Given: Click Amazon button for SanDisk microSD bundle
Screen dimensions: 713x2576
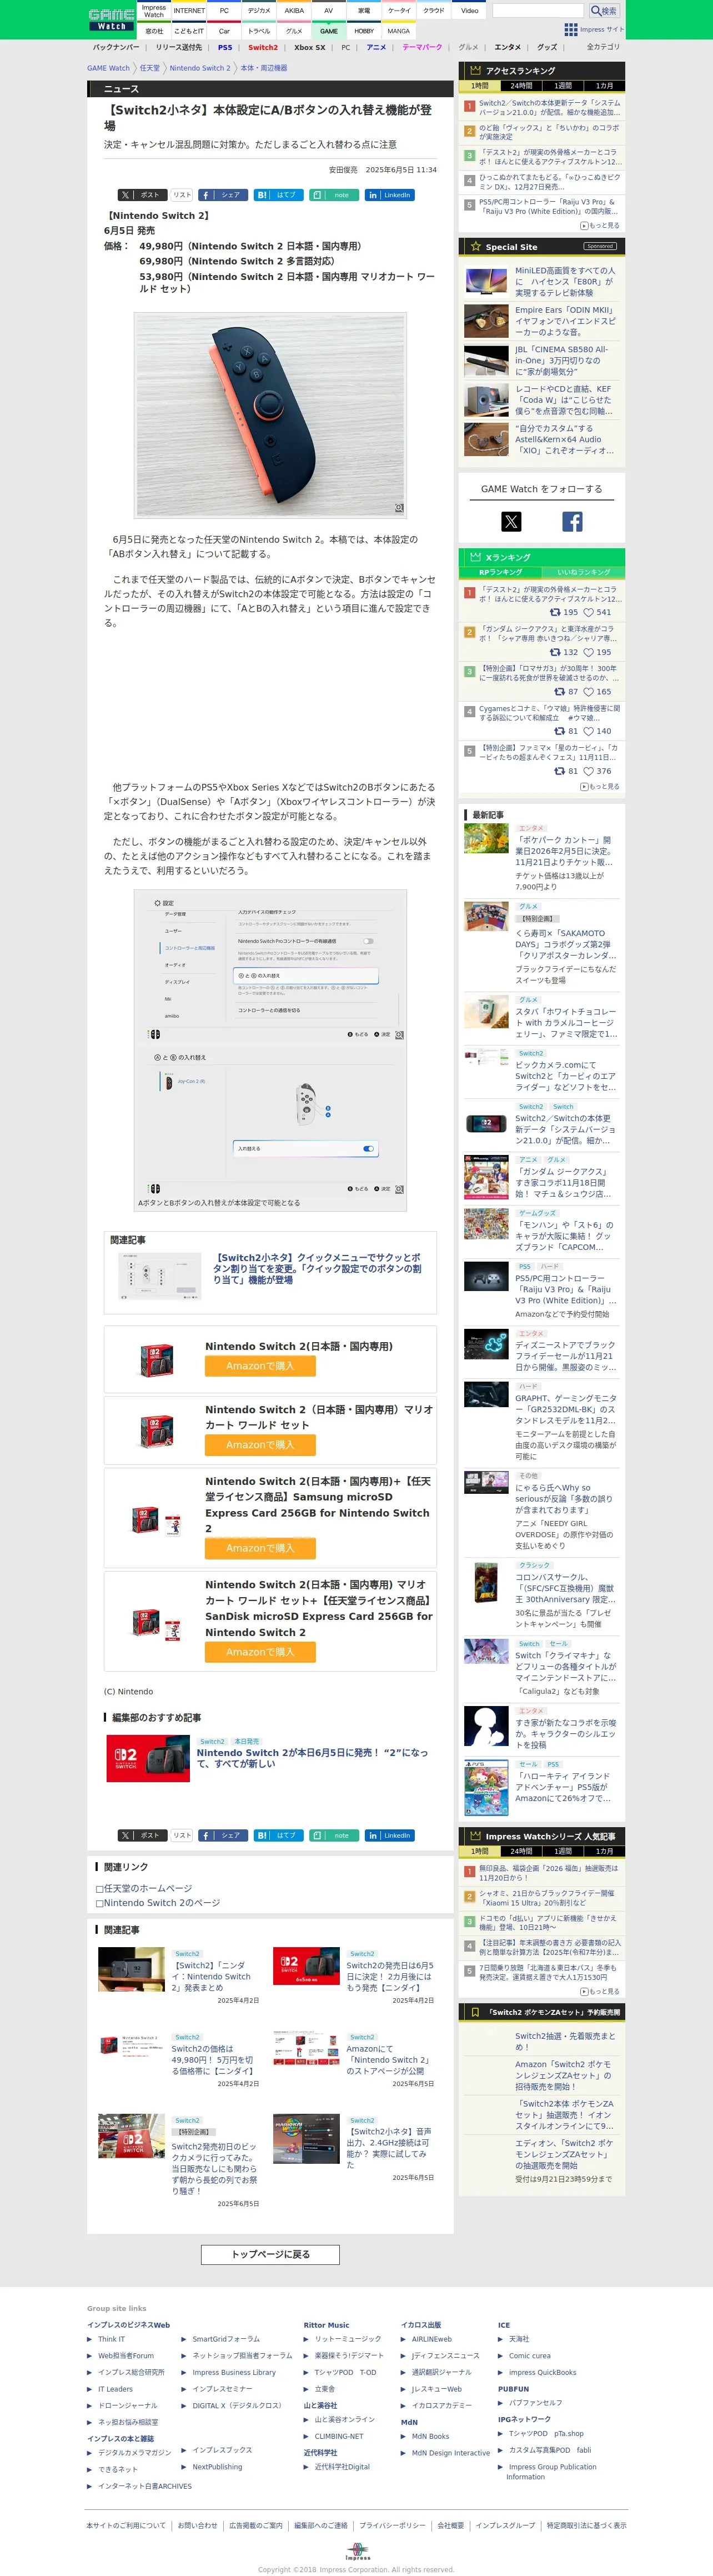Looking at the screenshot, I should (x=260, y=1652).
